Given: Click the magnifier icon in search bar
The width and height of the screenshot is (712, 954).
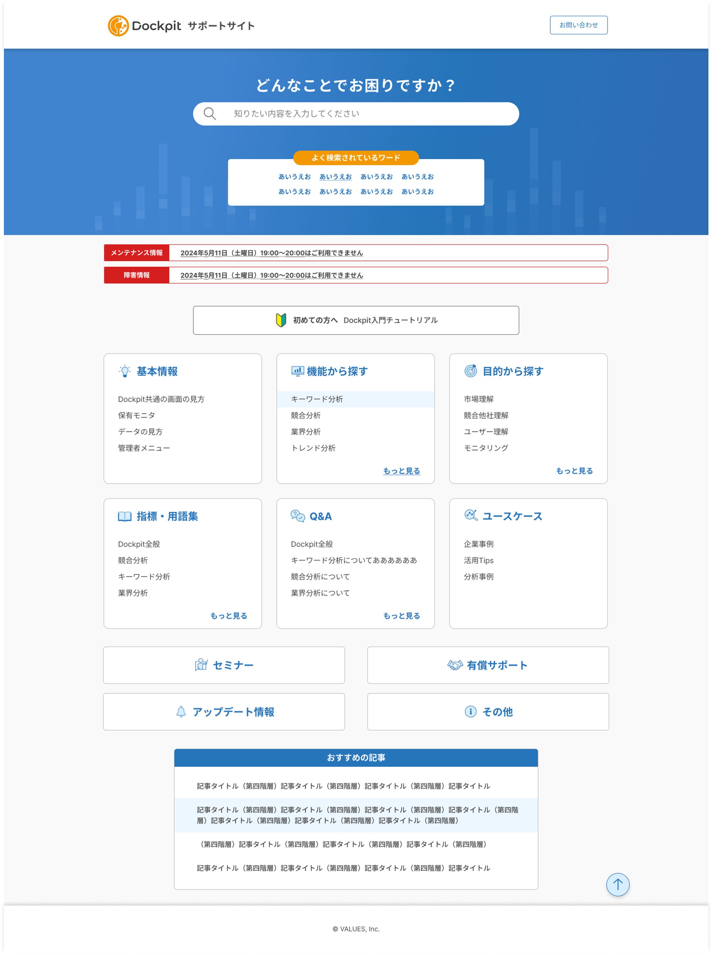Looking at the screenshot, I should pyautogui.click(x=210, y=113).
